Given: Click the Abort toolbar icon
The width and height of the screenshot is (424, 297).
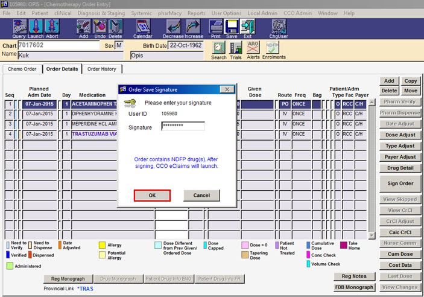Looking at the screenshot, I should 52,27.
